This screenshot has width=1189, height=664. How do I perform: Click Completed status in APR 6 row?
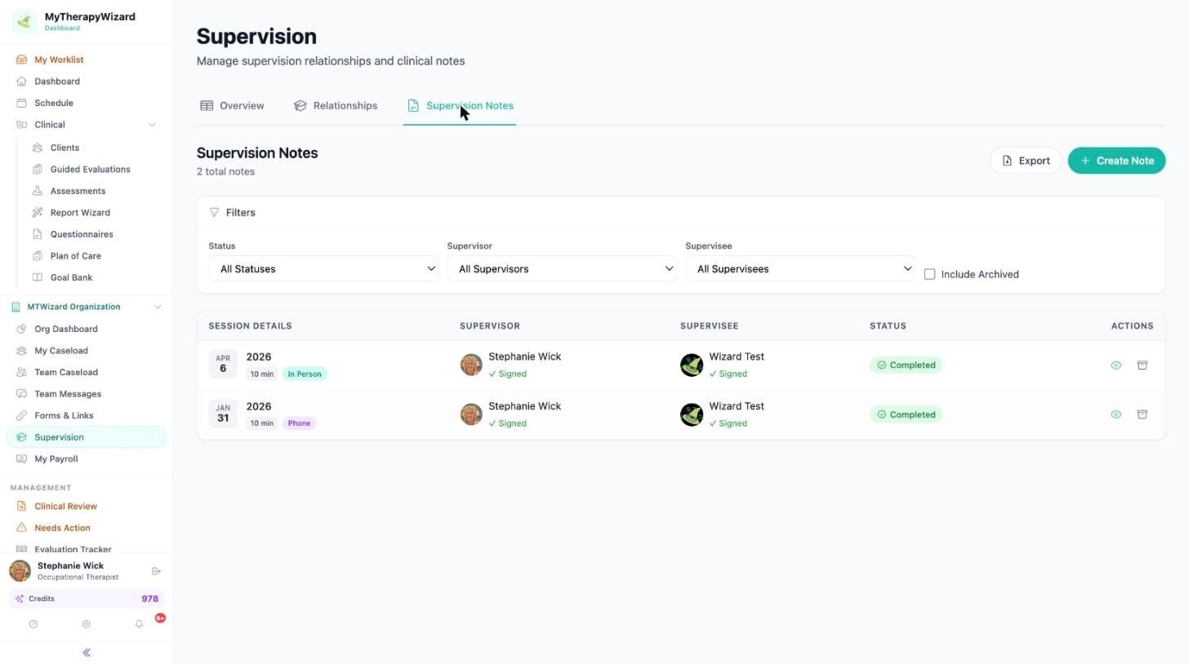tap(906, 365)
